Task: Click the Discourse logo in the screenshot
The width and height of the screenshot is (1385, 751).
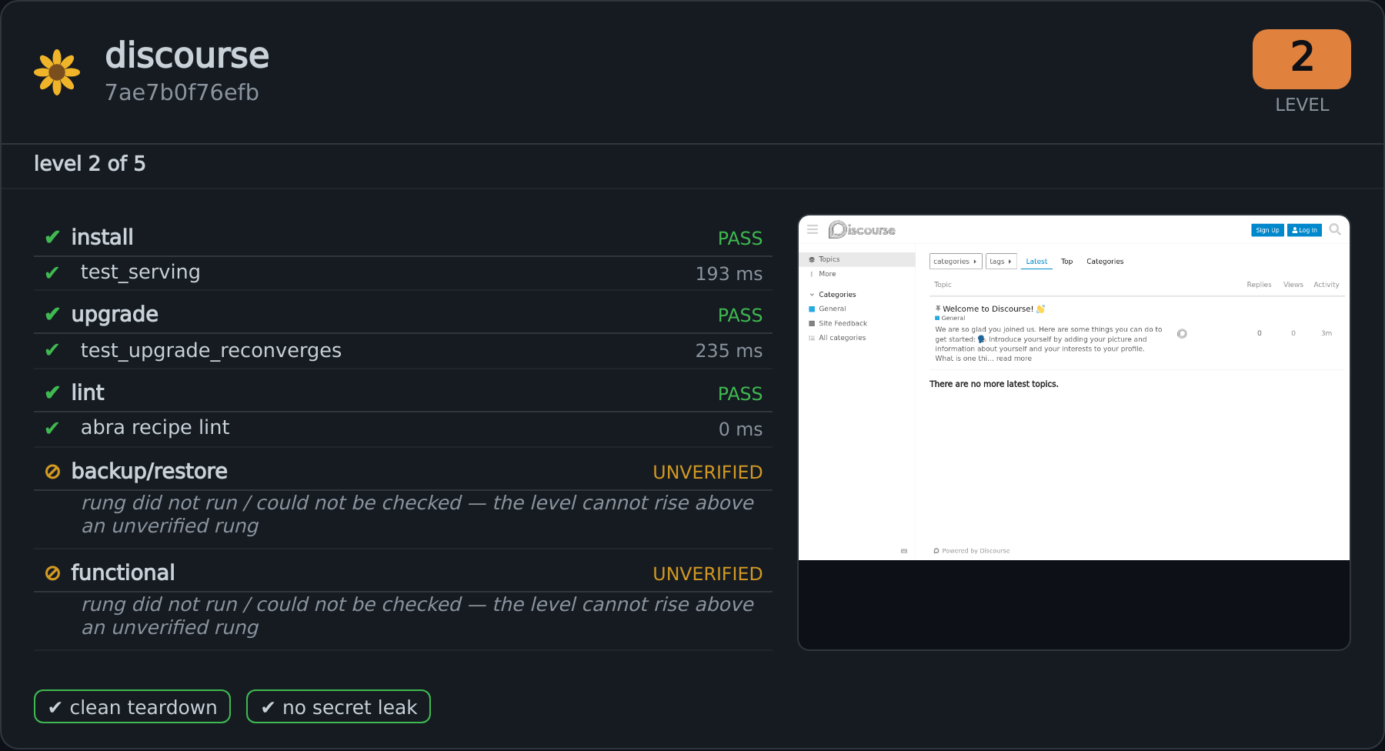Action: point(862,229)
